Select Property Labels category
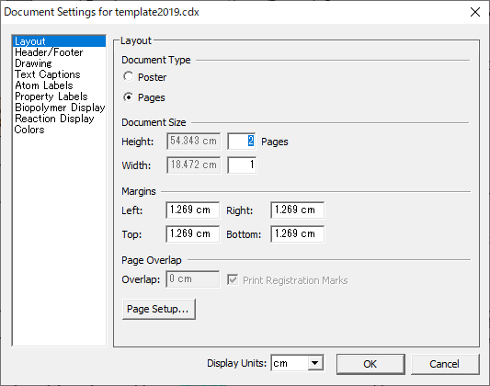The image size is (490, 386). point(51,96)
